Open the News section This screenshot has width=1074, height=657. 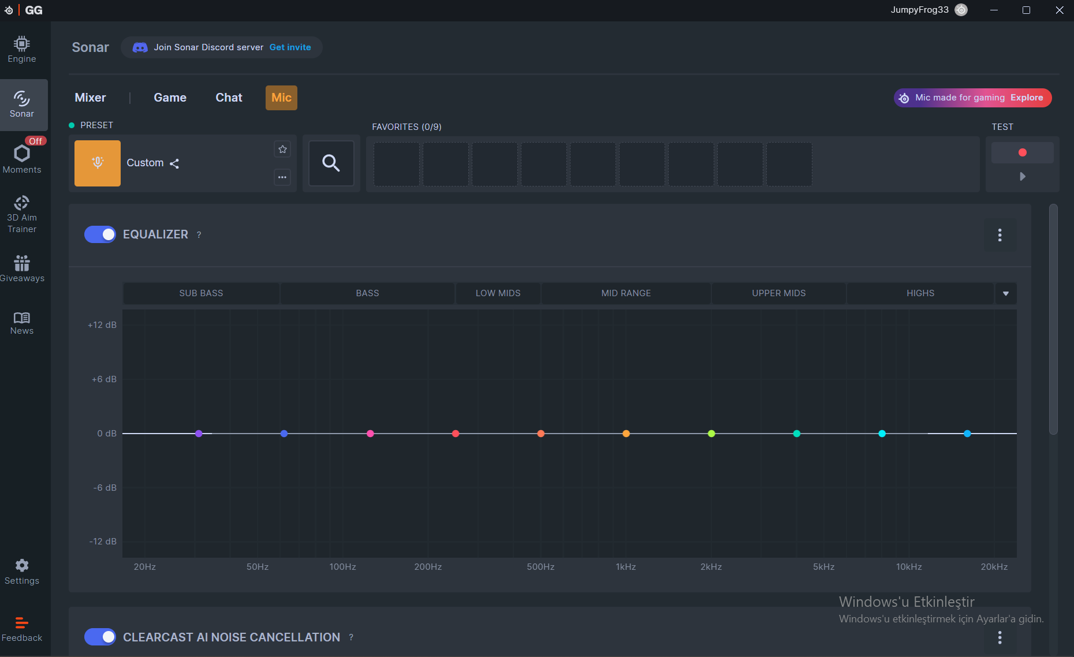coord(22,323)
